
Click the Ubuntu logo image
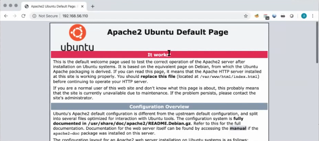[77, 38]
